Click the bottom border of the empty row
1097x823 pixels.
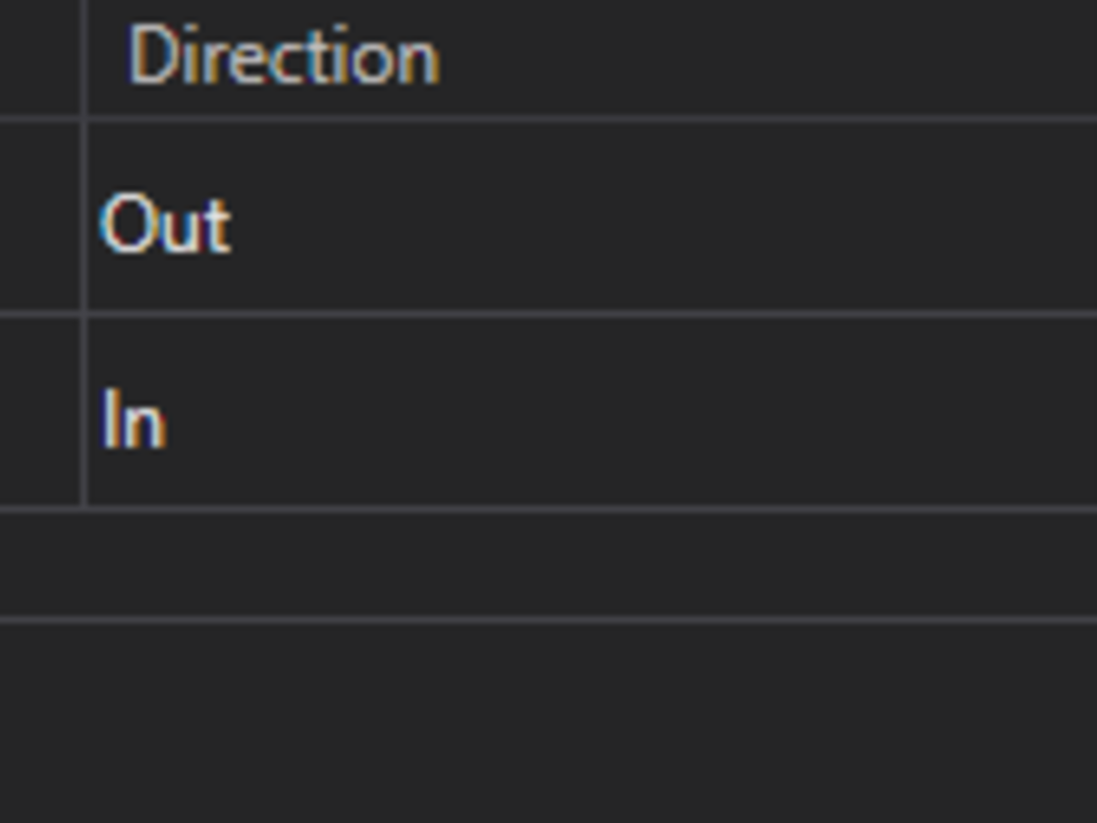tap(548, 619)
